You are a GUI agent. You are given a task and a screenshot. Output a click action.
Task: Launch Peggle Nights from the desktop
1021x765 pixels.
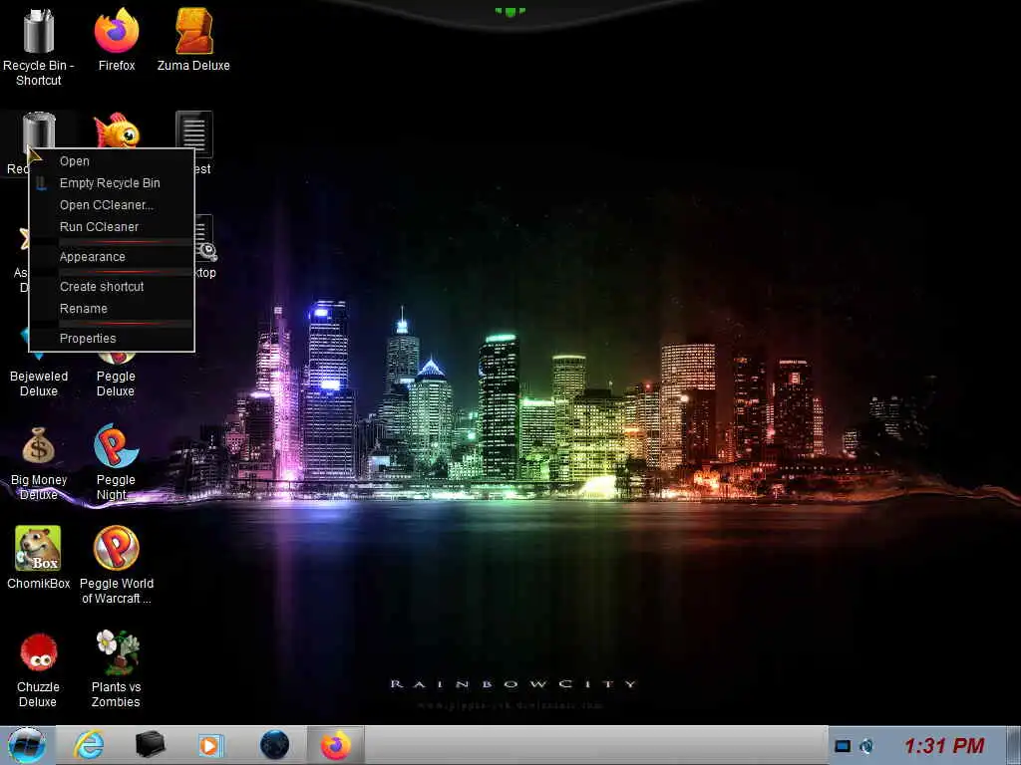click(116, 463)
